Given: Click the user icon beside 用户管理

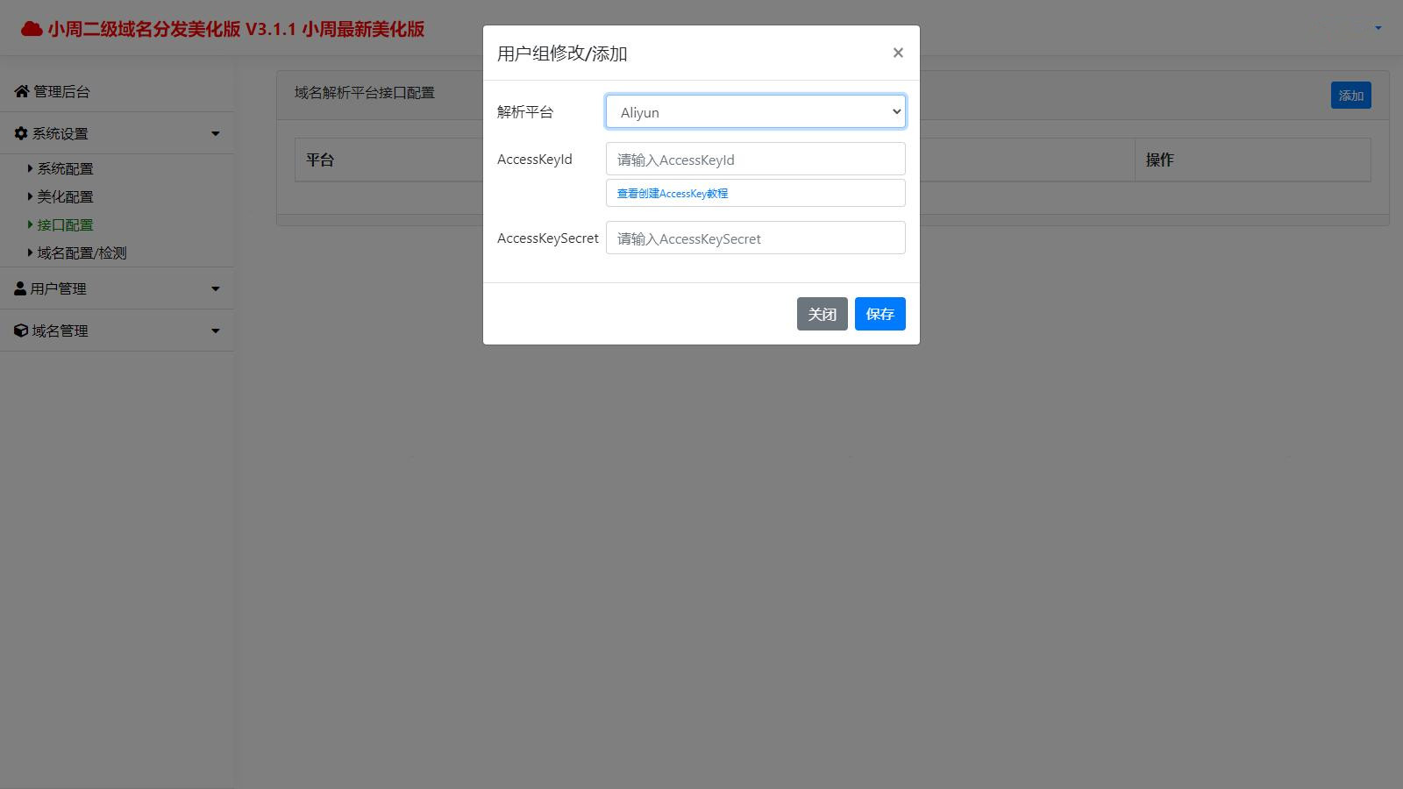Looking at the screenshot, I should click(20, 288).
